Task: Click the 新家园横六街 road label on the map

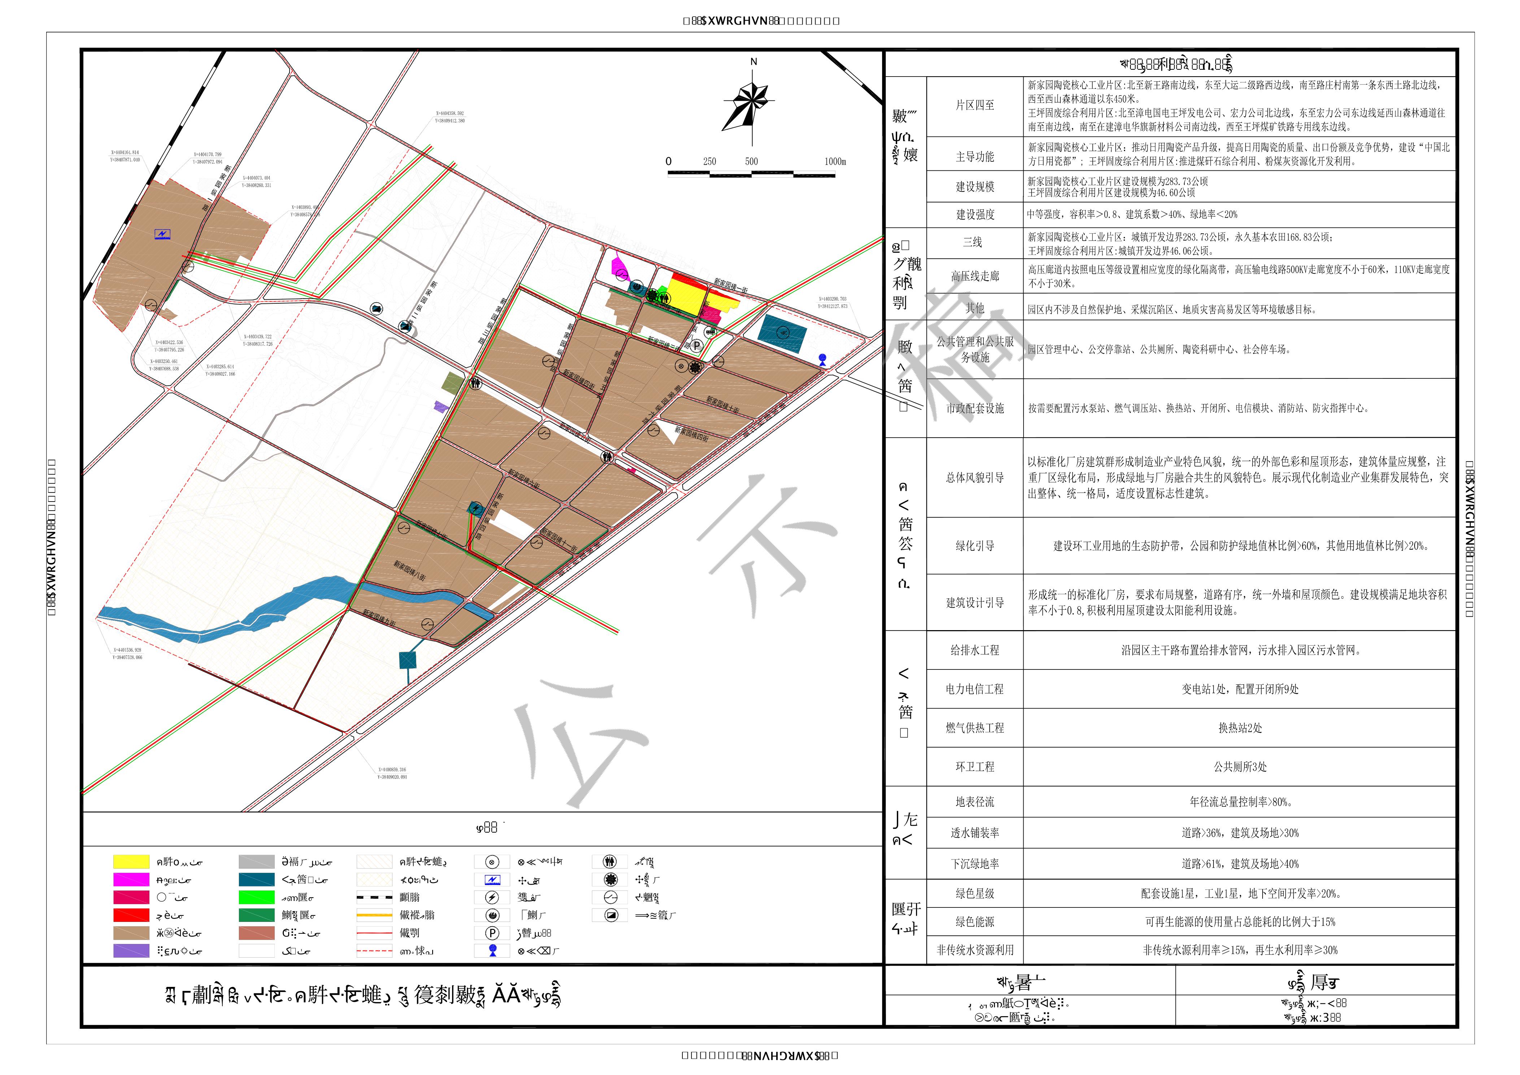Action: pyautogui.click(x=524, y=478)
